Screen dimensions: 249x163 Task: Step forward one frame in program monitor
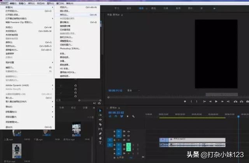click(x=222, y=101)
